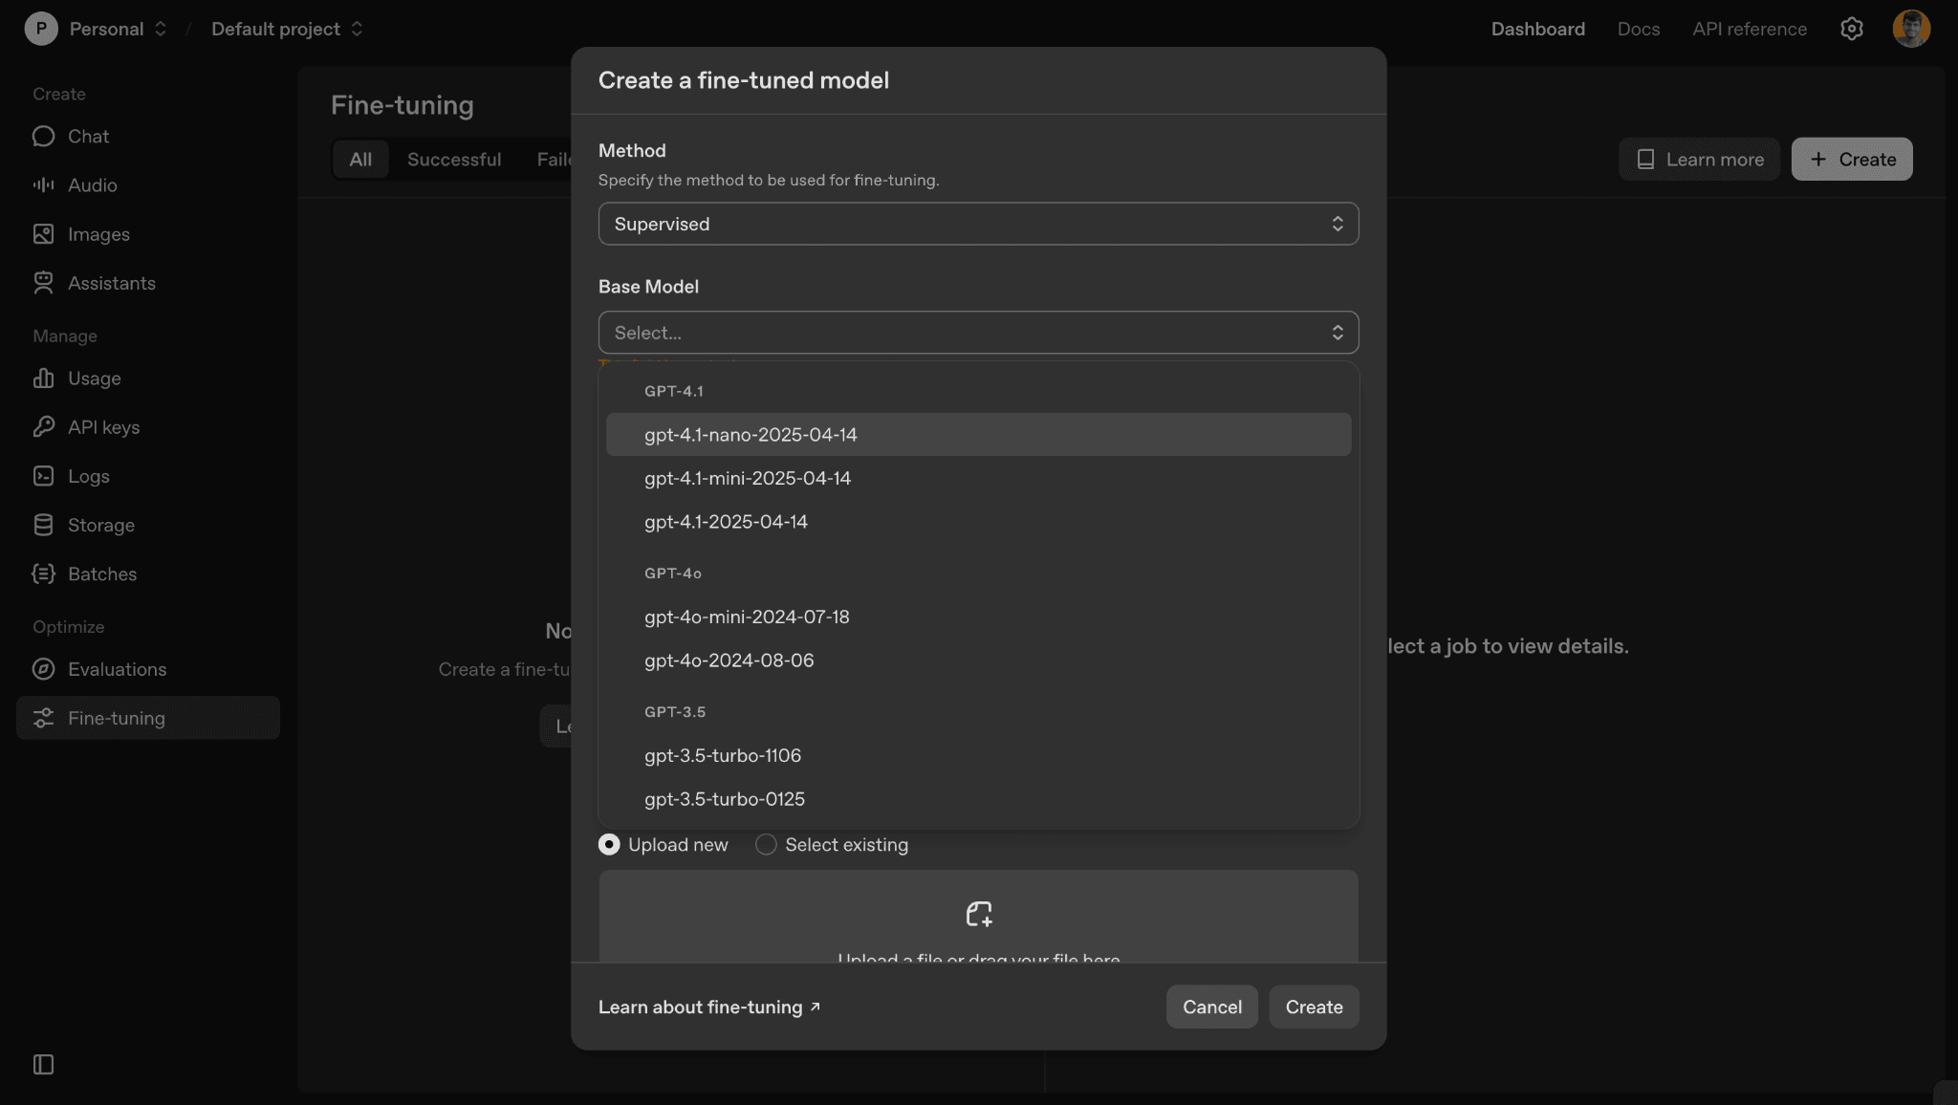Click the top-right plus Create button
This screenshot has width=1958, height=1105.
[1851, 159]
